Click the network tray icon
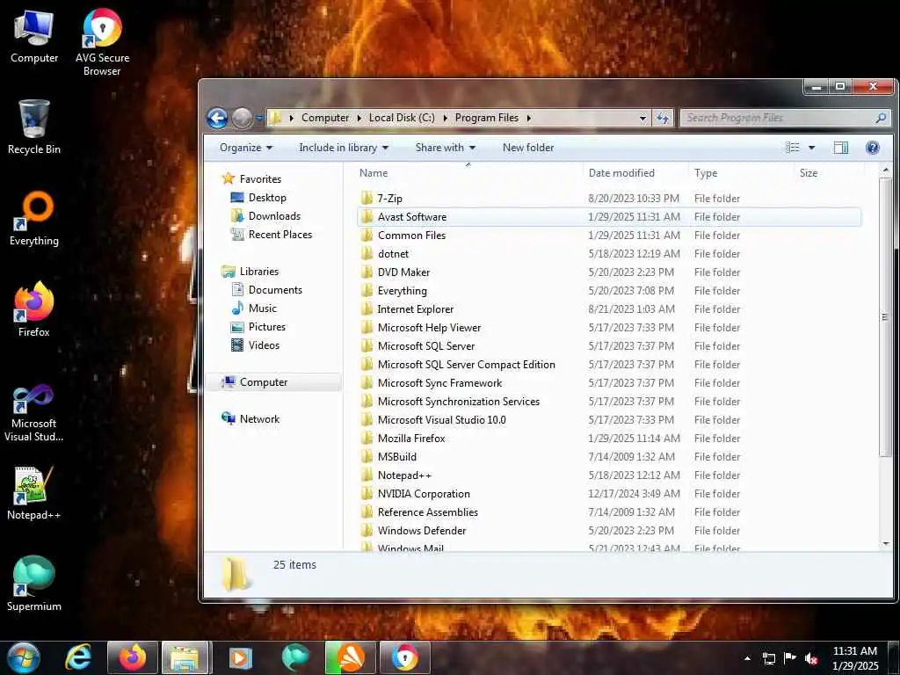 click(768, 658)
